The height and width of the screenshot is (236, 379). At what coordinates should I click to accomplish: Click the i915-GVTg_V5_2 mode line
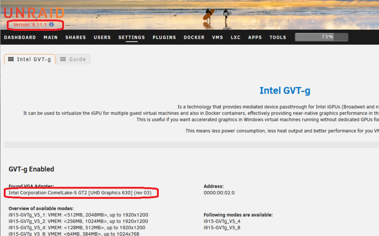(x=78, y=221)
